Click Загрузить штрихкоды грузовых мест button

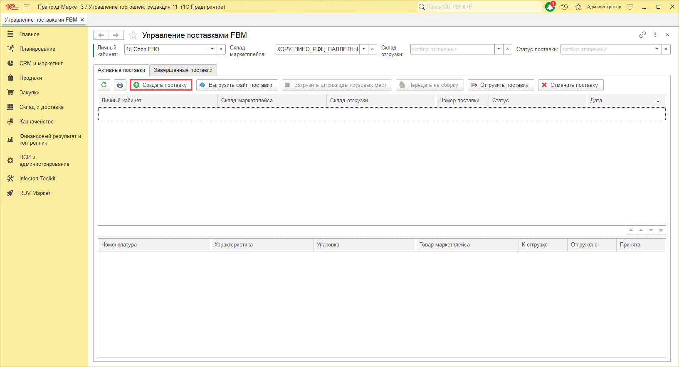pos(337,85)
